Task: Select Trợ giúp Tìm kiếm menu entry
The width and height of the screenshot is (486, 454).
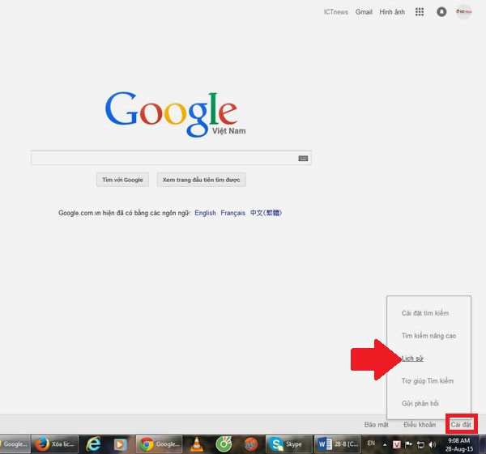Action: point(428,380)
